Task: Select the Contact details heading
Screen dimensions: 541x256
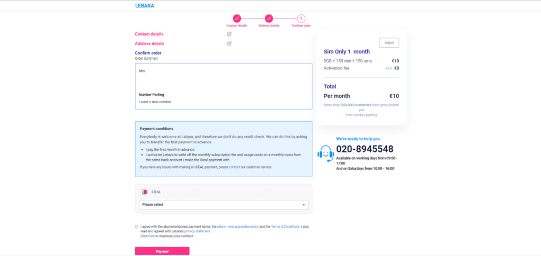Action: coord(149,34)
